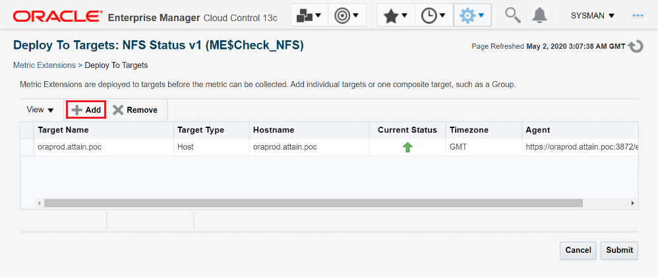The height and width of the screenshot is (279, 658).
Task: Open the History clock menu
Action: (434, 16)
